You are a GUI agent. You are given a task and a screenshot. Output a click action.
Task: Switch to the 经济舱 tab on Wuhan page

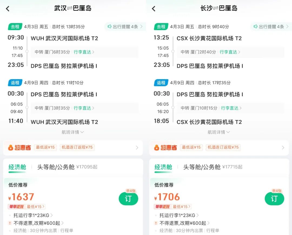(x=17, y=168)
